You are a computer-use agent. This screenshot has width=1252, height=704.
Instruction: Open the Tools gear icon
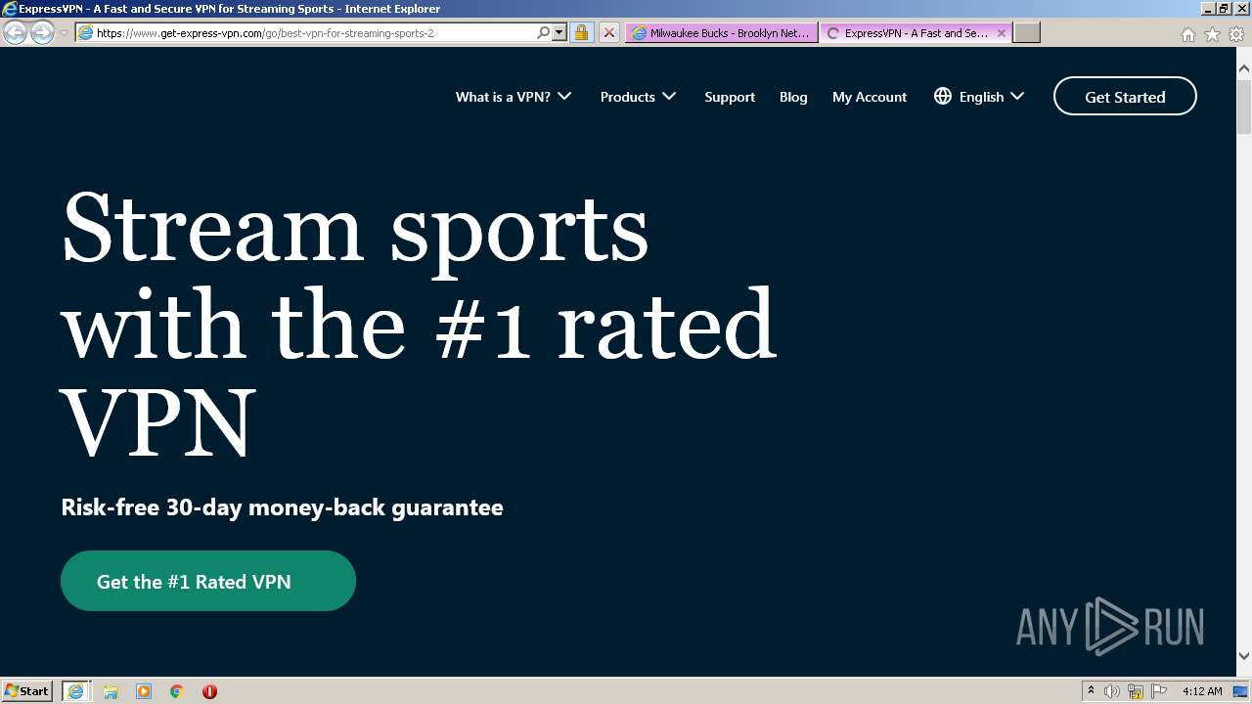(1236, 34)
